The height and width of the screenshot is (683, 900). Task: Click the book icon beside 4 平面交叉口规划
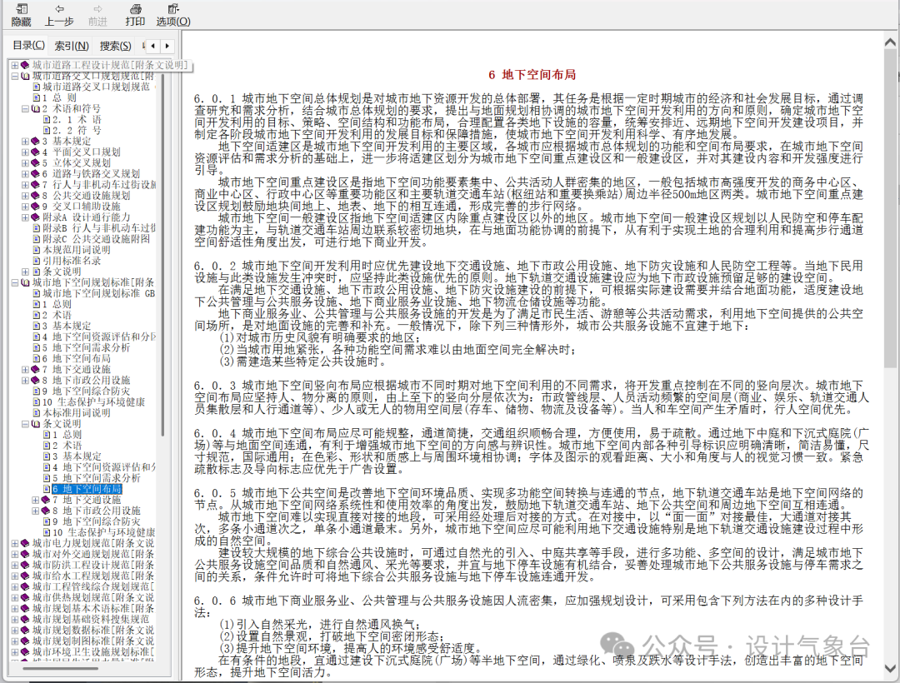(36, 152)
